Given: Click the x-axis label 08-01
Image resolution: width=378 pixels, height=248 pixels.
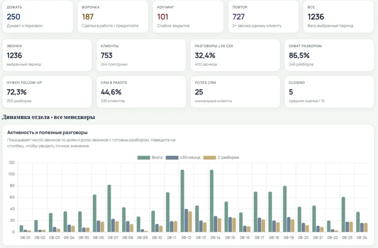Looking at the screenshot, I should click(x=25, y=238).
